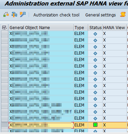
Task: Select the highlighted row using its row selector
Action: 4,125
